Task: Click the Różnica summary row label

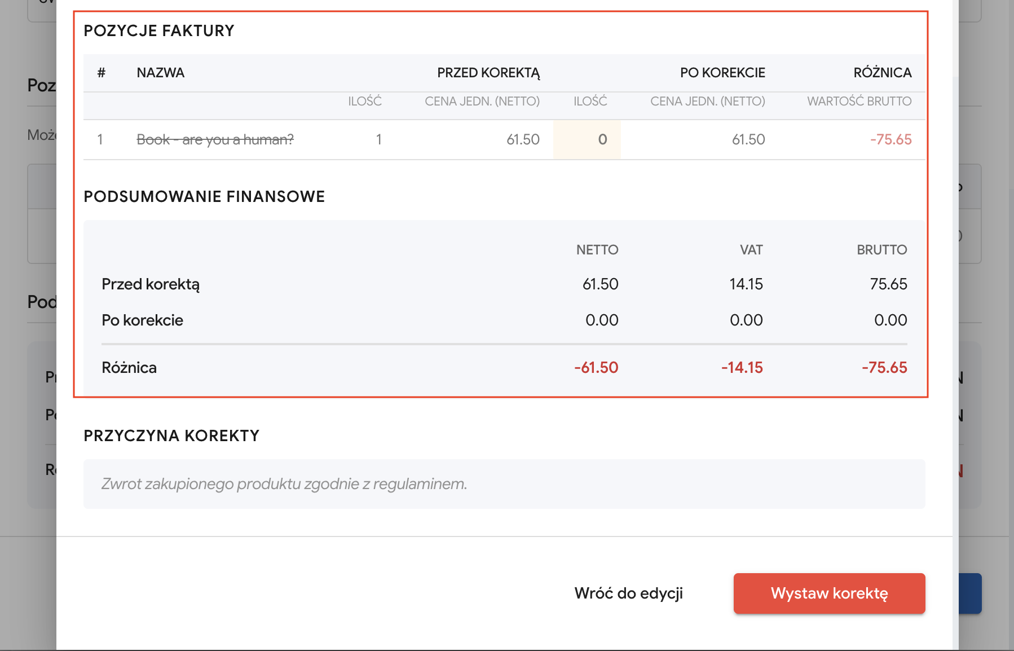Action: coord(129,368)
